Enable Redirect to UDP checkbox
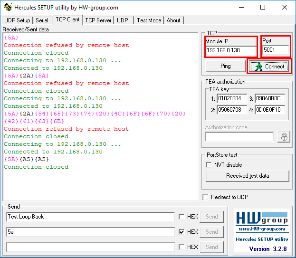The width and height of the screenshot is (296, 258). [x=205, y=197]
